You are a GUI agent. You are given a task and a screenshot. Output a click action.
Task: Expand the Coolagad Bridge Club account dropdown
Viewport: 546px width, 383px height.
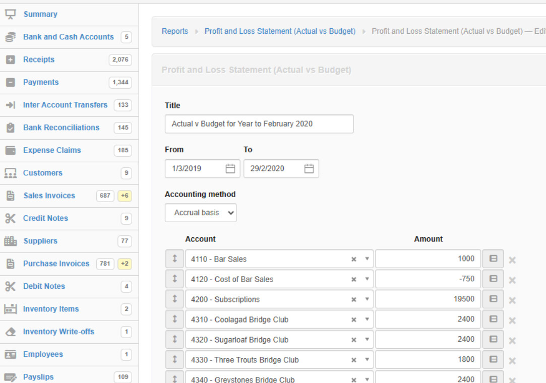point(367,320)
